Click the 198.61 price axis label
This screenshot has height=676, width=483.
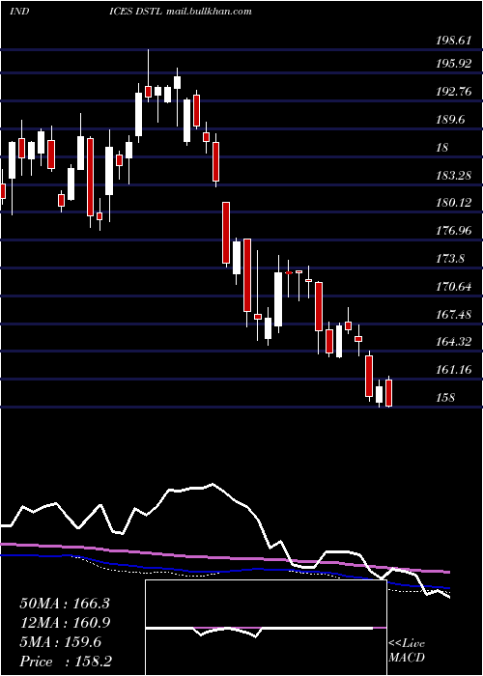453,41
